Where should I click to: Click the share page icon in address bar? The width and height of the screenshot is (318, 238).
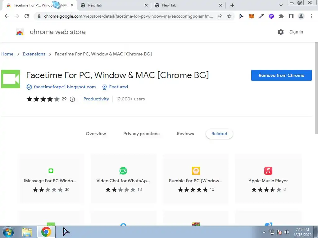click(219, 16)
